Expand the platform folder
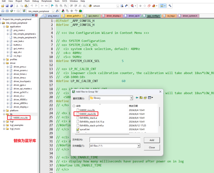Image resolution: width=214 pixels, height=173 pixels. click(x=4, y=111)
